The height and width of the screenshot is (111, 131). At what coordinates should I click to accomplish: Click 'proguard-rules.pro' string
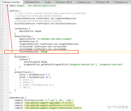[111, 64]
